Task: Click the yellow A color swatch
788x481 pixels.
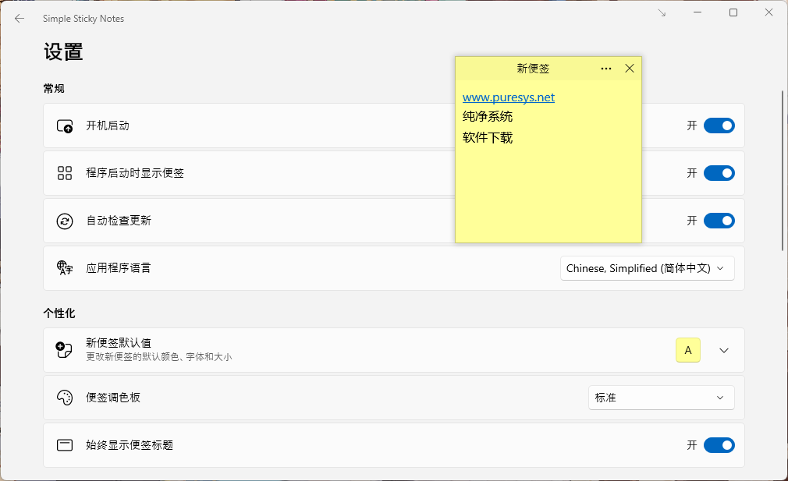Action: 687,350
